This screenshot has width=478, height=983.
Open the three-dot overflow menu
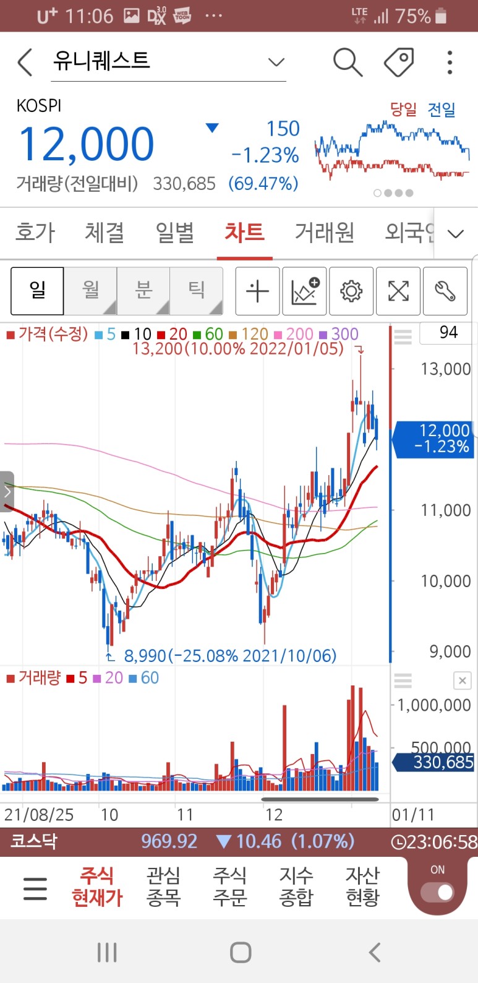(x=450, y=62)
